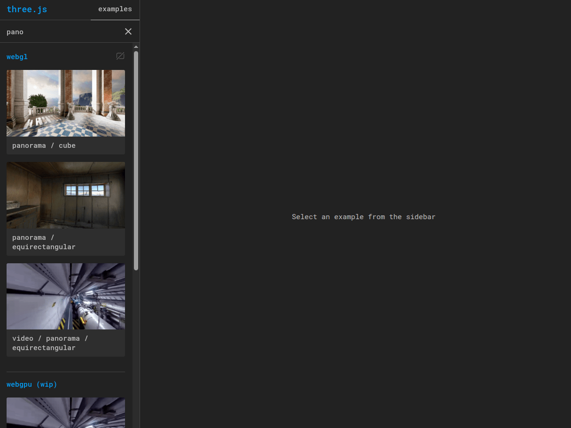Open the first webgpu (wip) example thumbnail
Viewport: 571px width, 428px height.
(x=66, y=413)
